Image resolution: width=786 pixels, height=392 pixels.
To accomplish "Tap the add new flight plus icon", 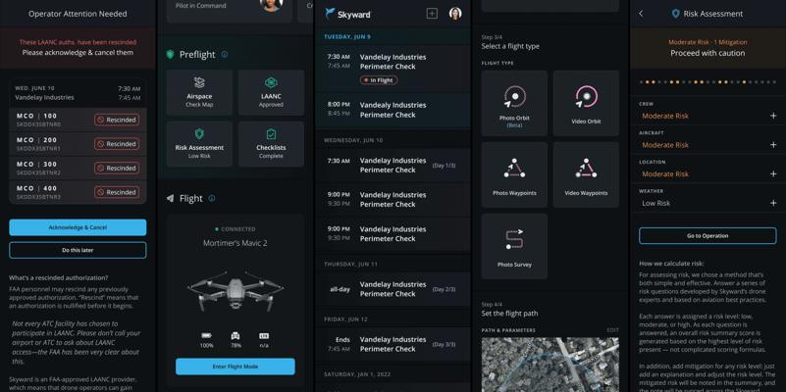I will click(432, 14).
